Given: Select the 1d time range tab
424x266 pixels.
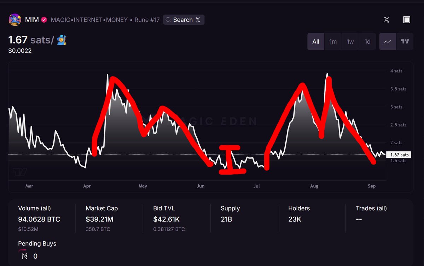Looking at the screenshot, I should (x=367, y=42).
